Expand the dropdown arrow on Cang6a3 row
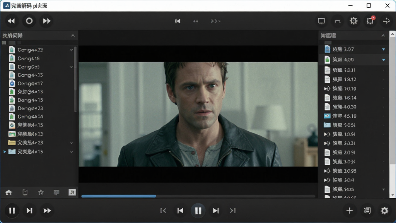The image size is (396, 223). (71, 67)
